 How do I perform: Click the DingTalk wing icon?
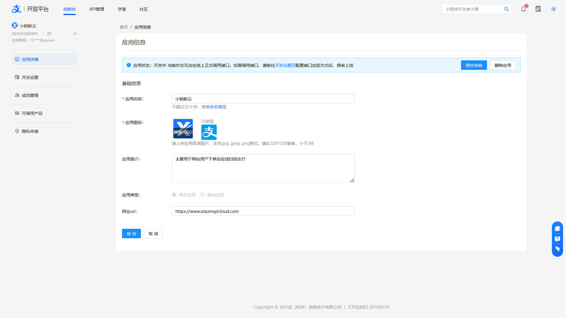pos(557,249)
